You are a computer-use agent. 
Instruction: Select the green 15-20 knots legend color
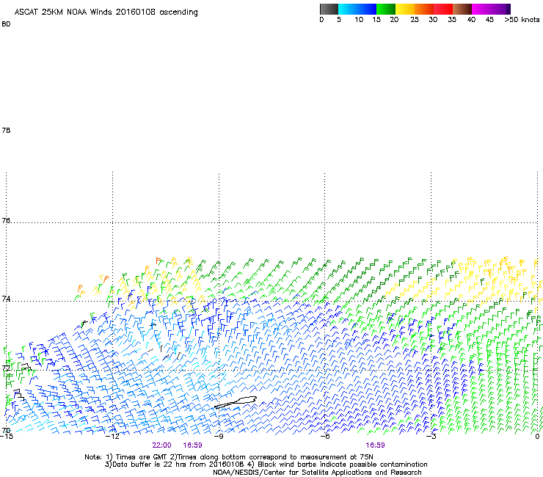coord(386,9)
